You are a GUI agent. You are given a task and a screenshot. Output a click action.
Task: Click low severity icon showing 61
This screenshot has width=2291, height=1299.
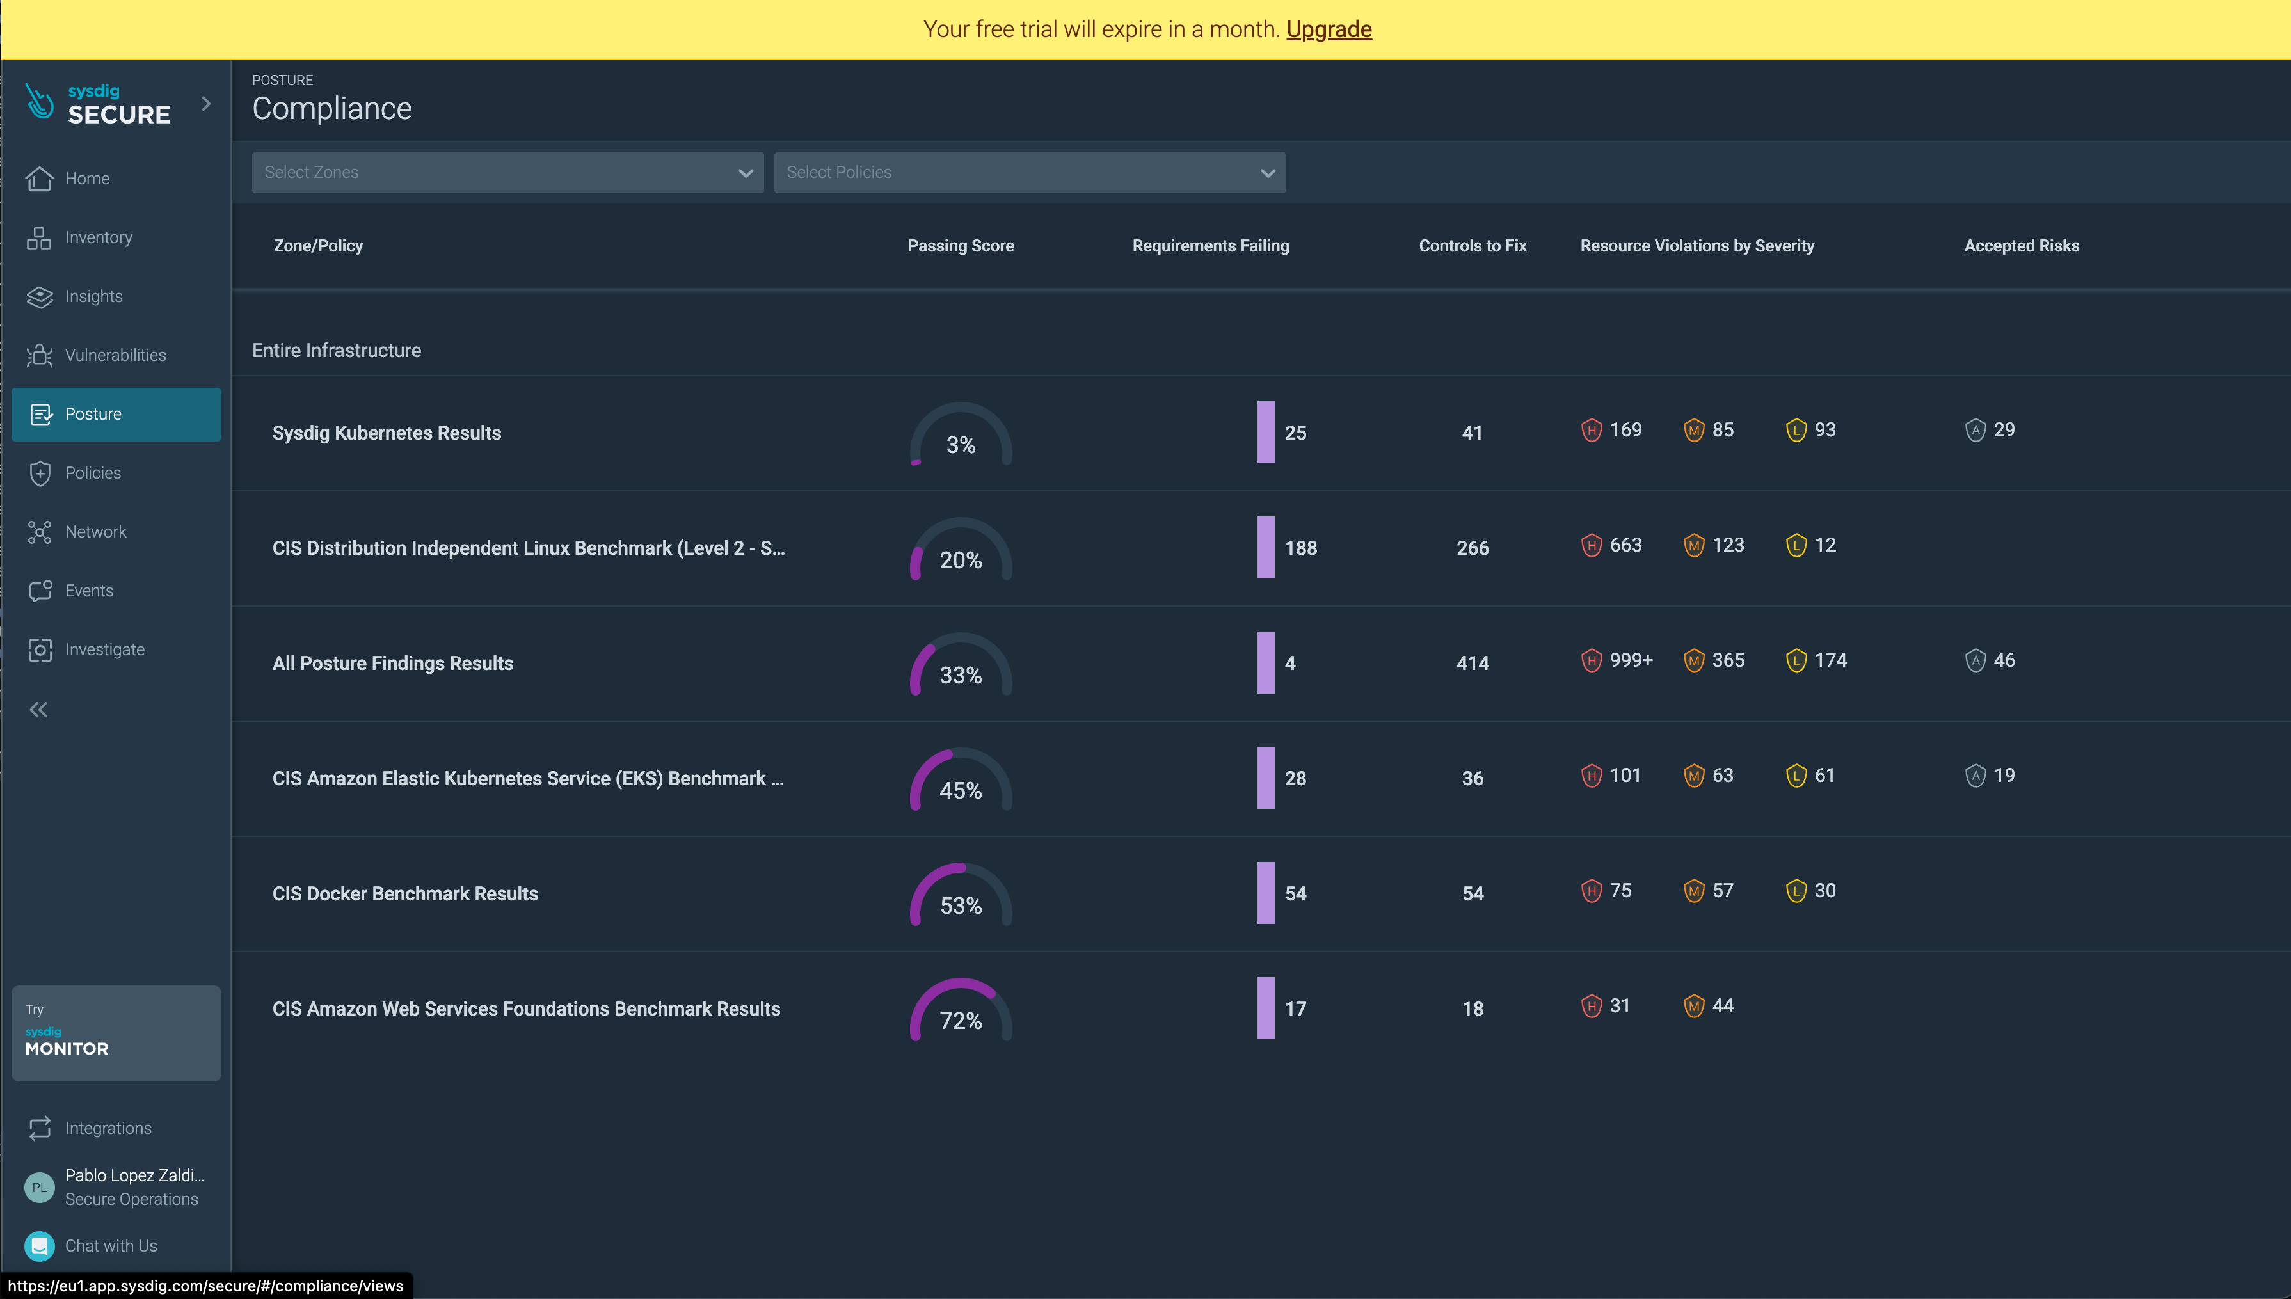coord(1796,776)
